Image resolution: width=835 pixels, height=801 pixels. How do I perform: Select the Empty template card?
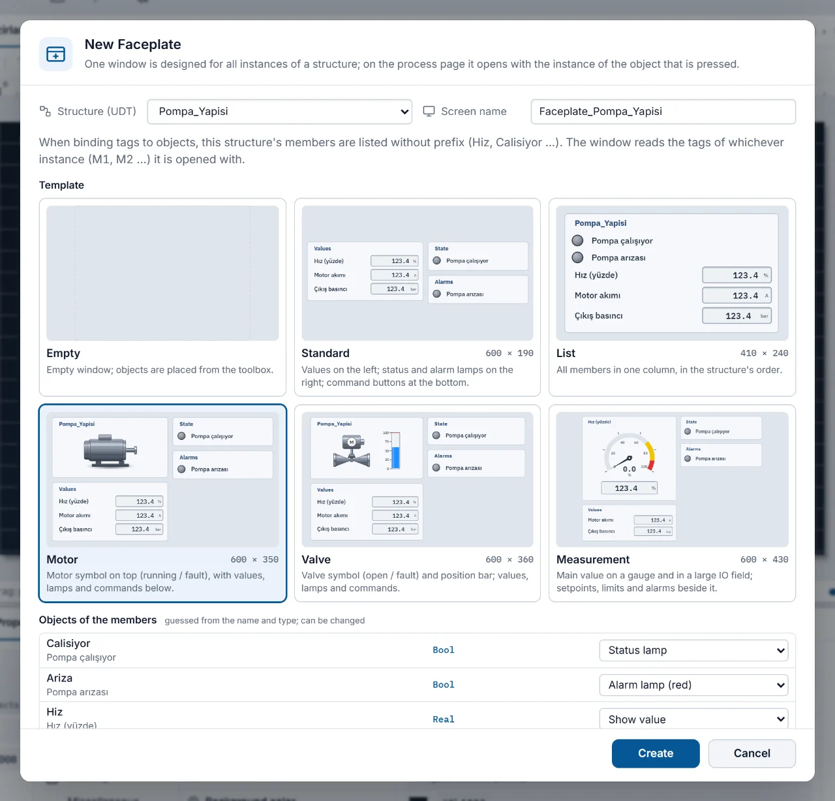tap(162, 297)
